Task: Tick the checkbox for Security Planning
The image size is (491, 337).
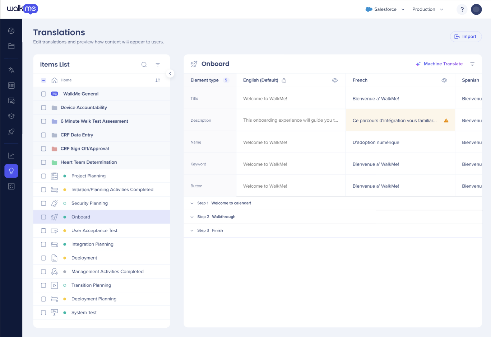Action: [43, 203]
